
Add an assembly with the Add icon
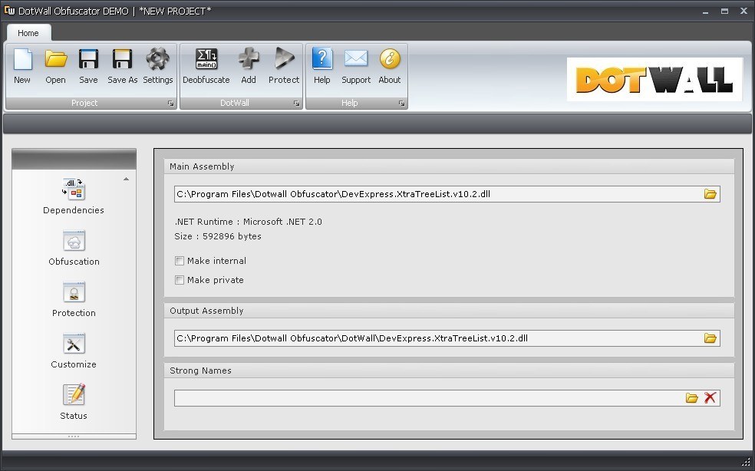pyautogui.click(x=249, y=66)
